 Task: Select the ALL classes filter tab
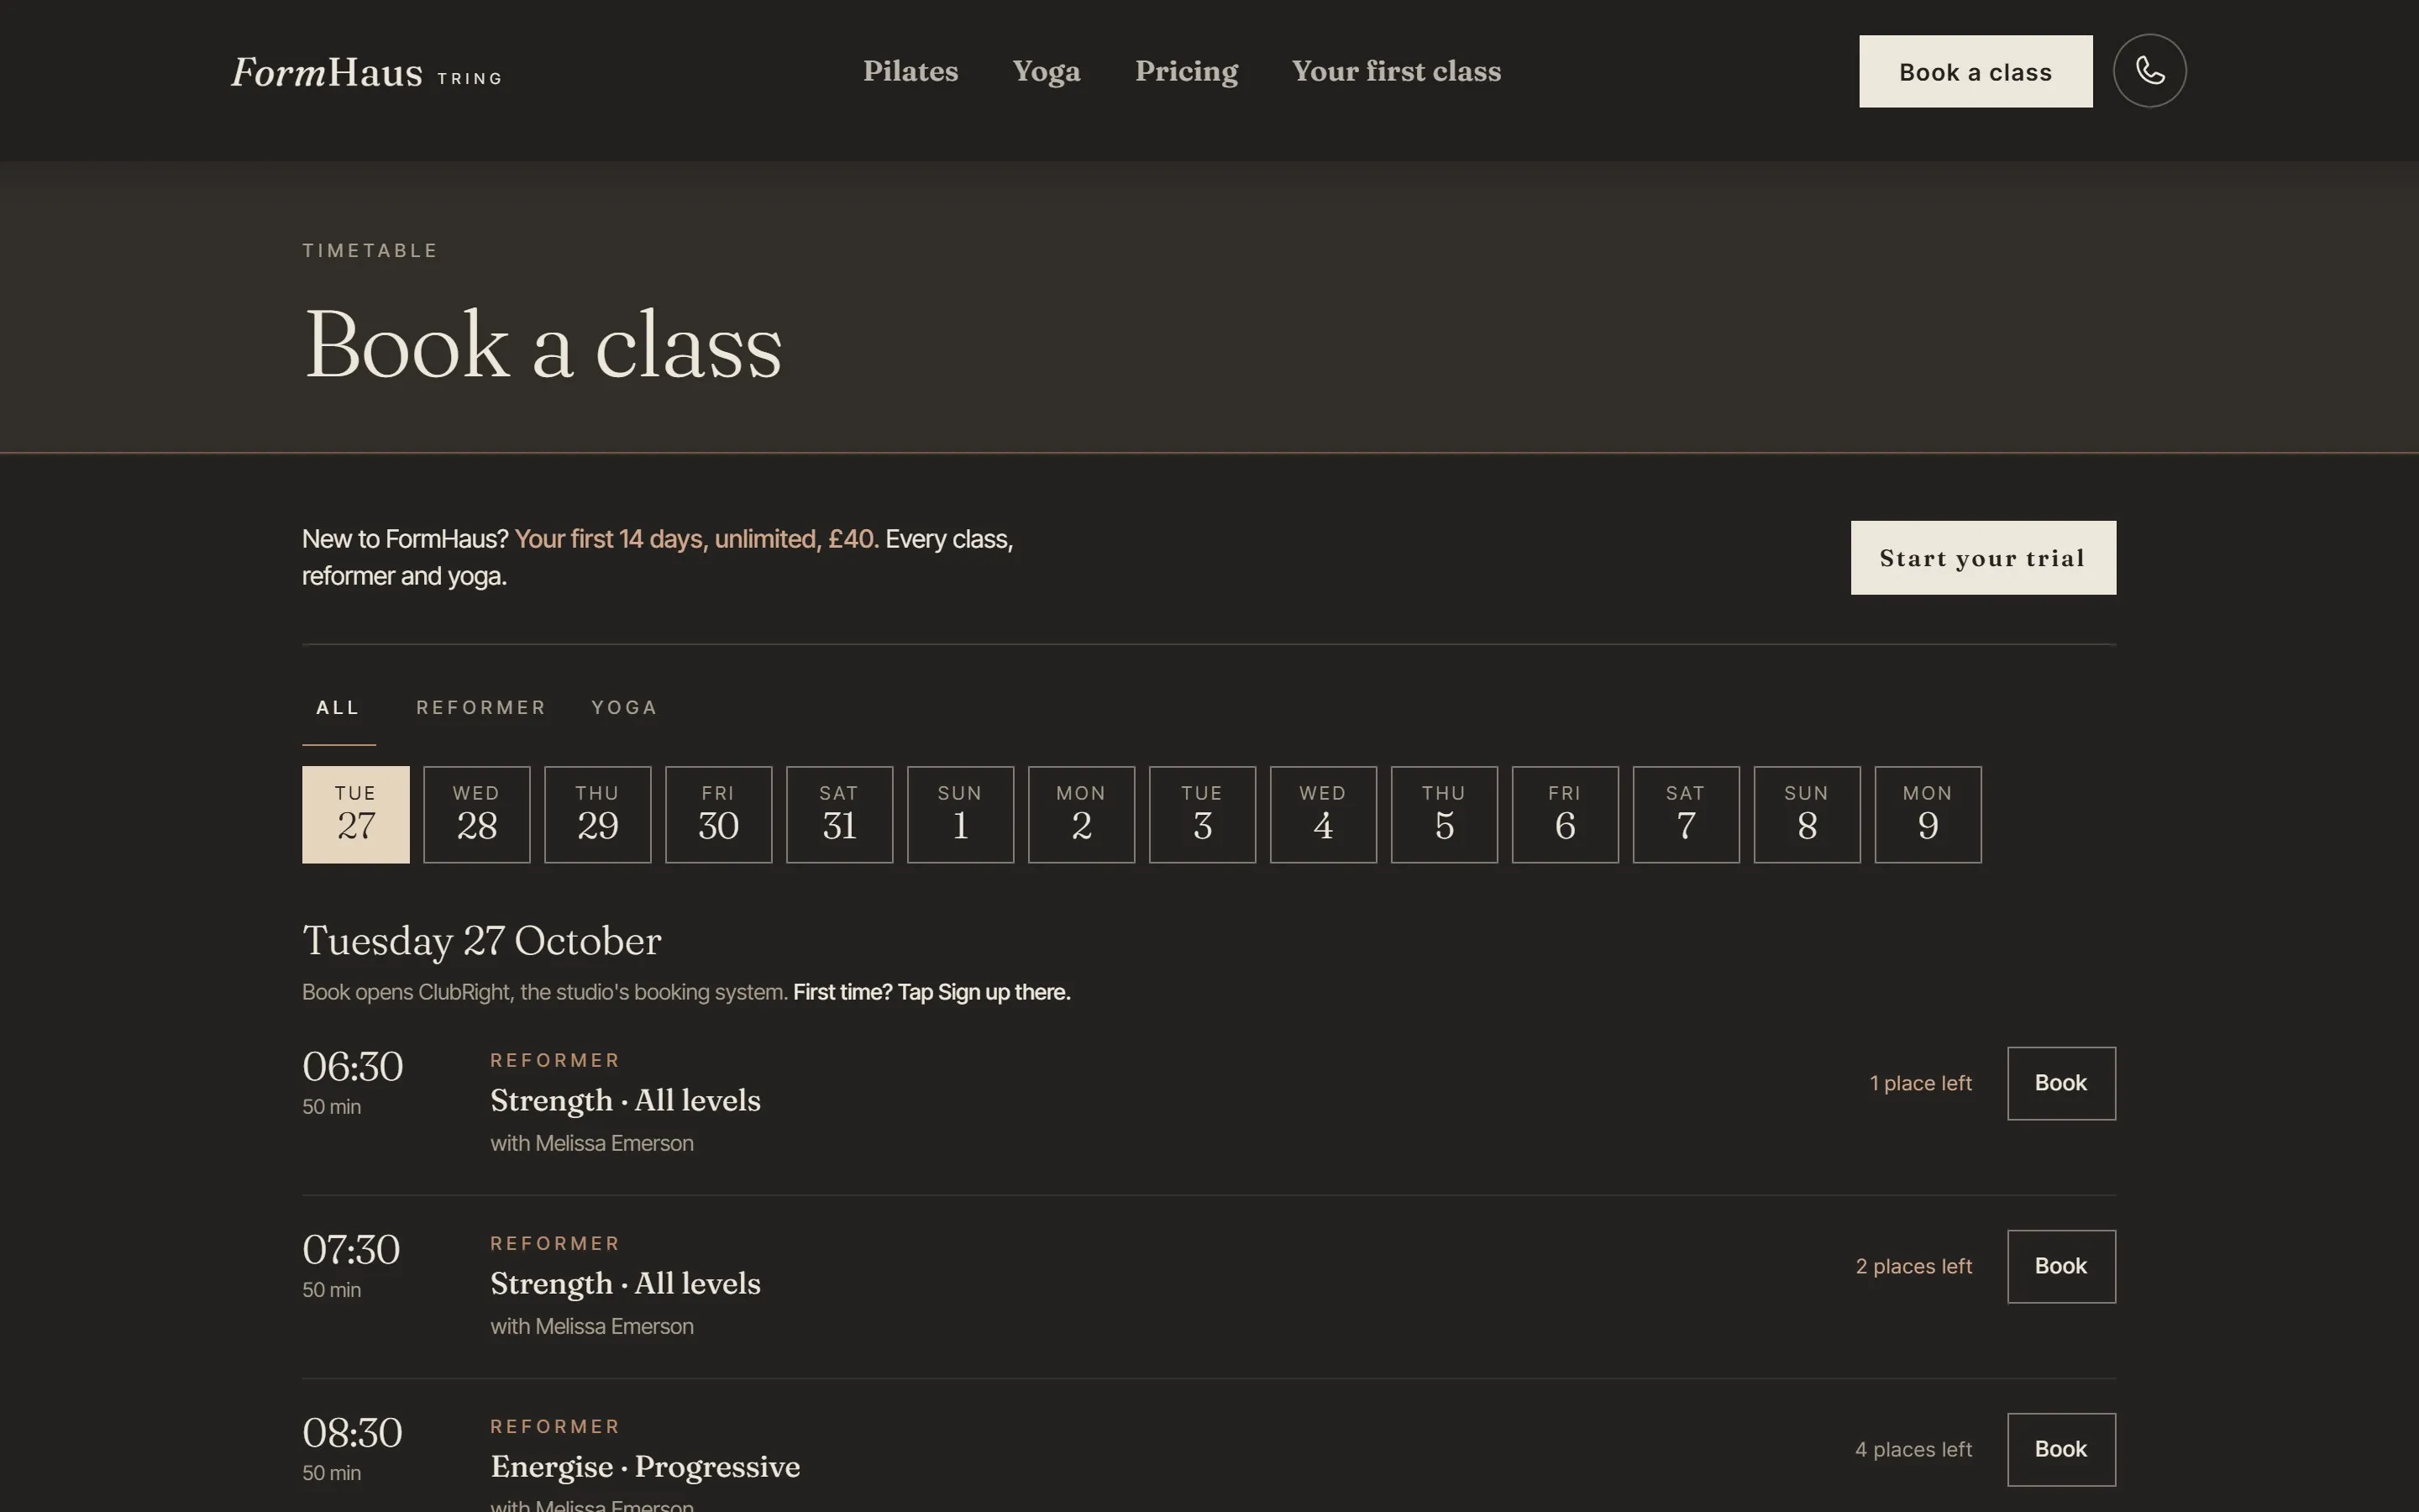coord(338,708)
